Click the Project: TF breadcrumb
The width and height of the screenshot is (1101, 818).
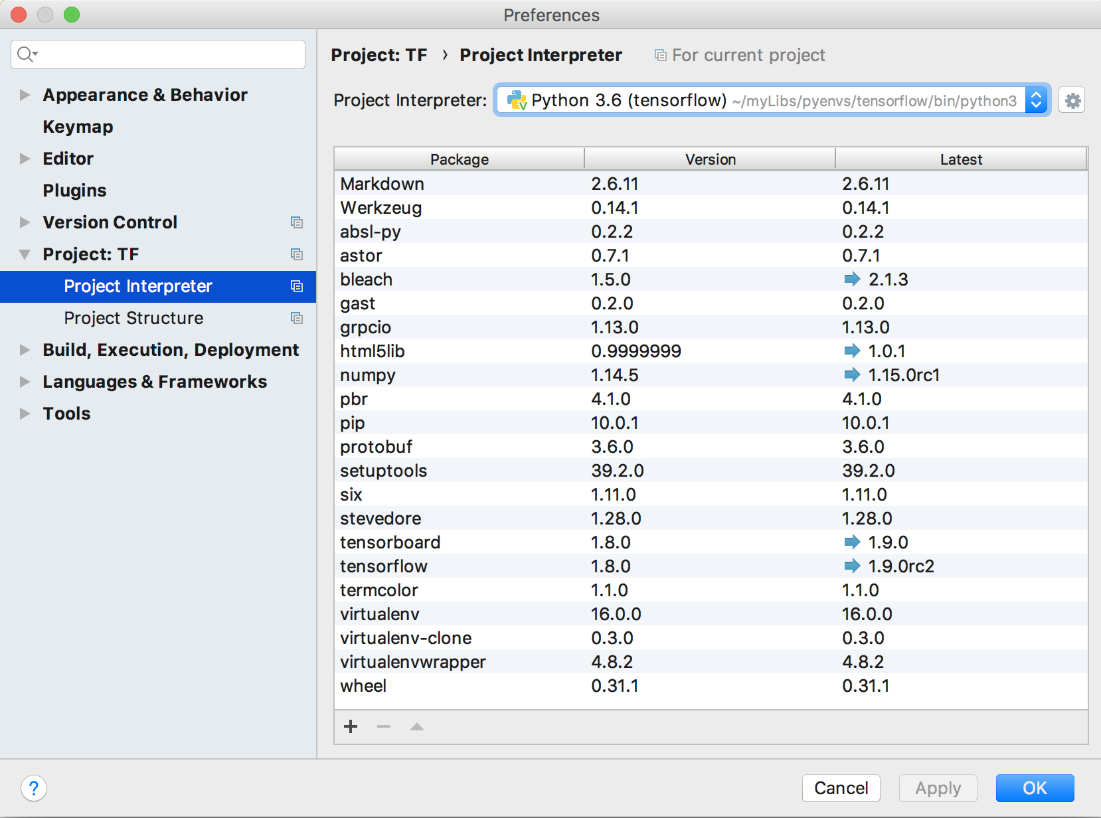(379, 55)
